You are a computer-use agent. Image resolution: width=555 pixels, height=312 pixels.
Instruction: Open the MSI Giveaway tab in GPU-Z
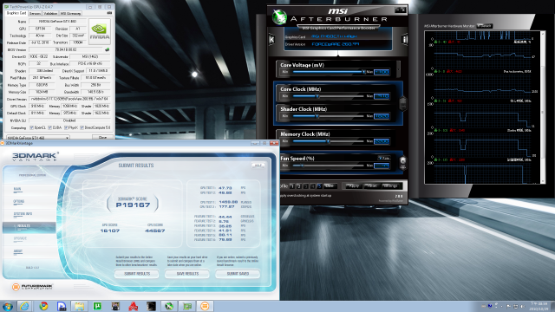click(x=70, y=14)
